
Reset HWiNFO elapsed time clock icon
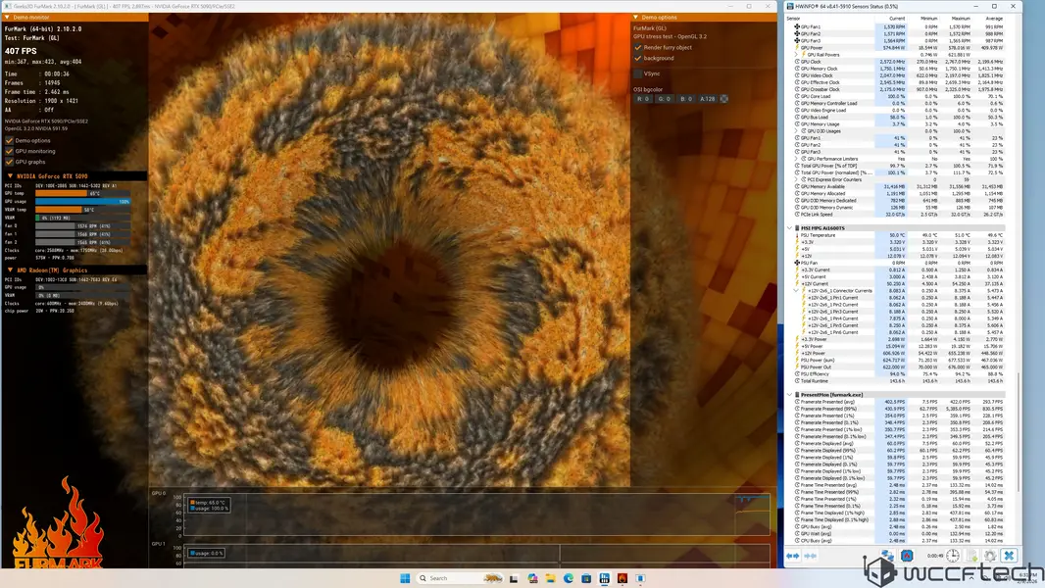(x=953, y=556)
